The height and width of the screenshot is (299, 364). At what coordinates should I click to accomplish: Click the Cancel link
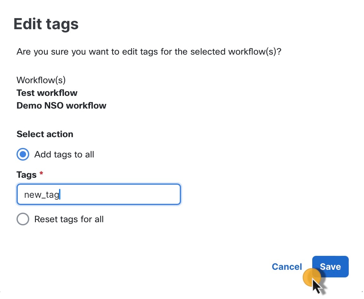tap(286, 267)
